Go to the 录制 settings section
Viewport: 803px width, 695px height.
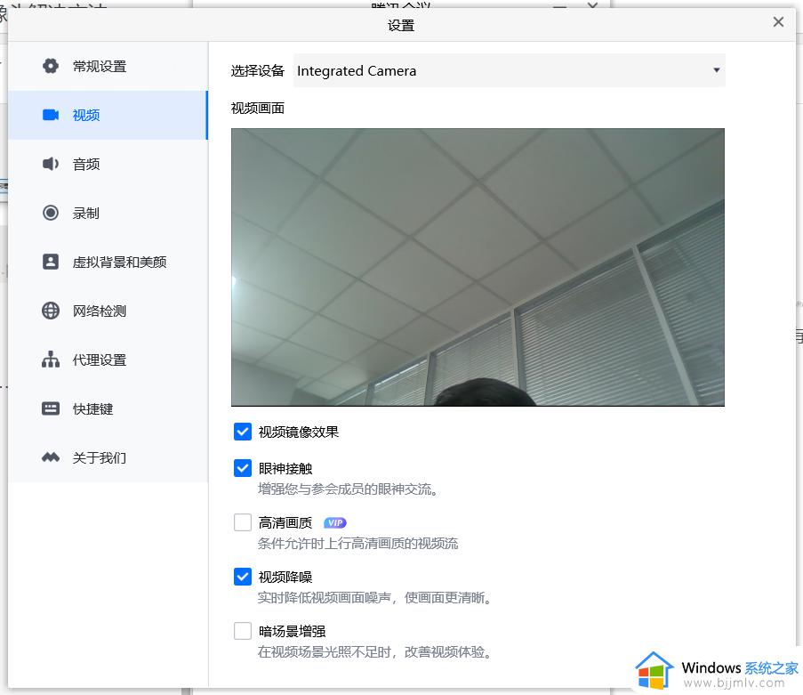click(x=108, y=213)
